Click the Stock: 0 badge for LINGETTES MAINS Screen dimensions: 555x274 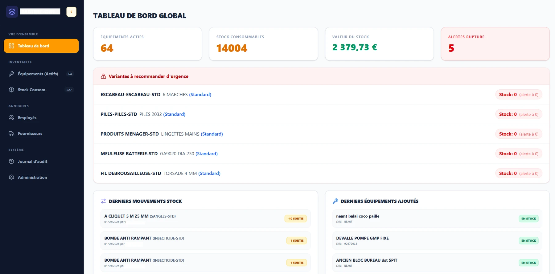pyautogui.click(x=519, y=134)
